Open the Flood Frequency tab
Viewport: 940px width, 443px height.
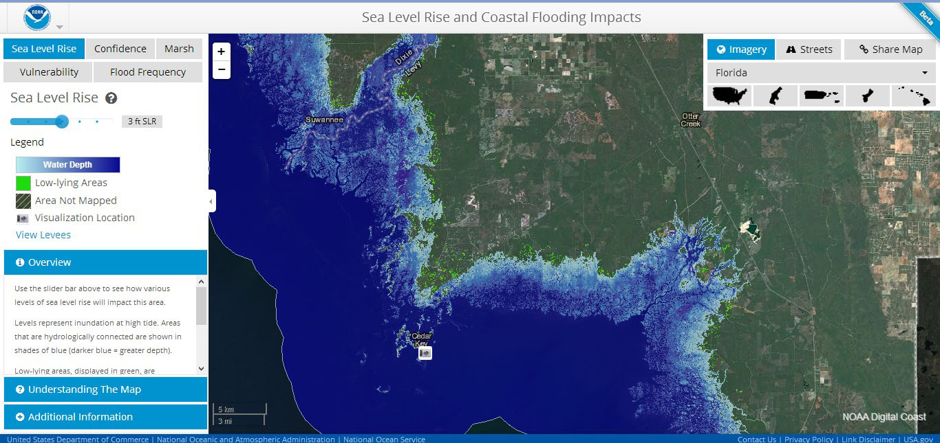[x=147, y=72]
